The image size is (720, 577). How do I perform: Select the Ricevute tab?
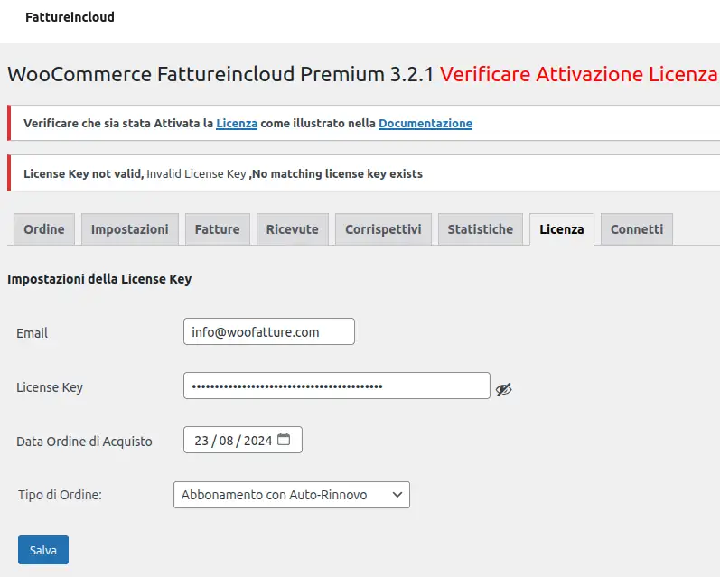pyautogui.click(x=293, y=229)
